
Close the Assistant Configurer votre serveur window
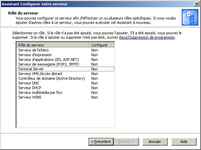[197, 4]
